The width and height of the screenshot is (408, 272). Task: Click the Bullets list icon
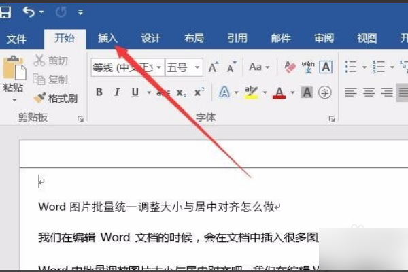351,67
